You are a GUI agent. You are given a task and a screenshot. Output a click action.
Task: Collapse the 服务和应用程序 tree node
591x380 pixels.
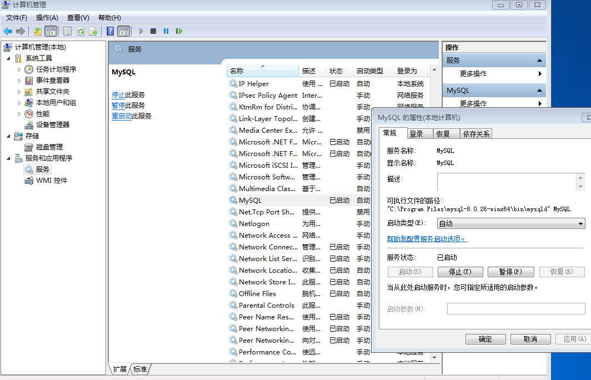pyautogui.click(x=8, y=158)
